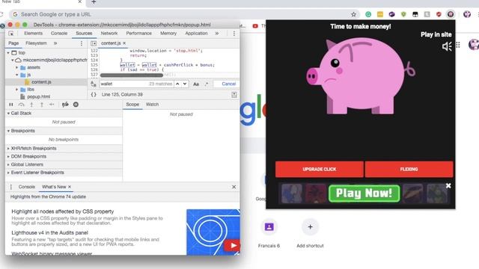Click the Step out debugger icon

[x=42, y=105]
